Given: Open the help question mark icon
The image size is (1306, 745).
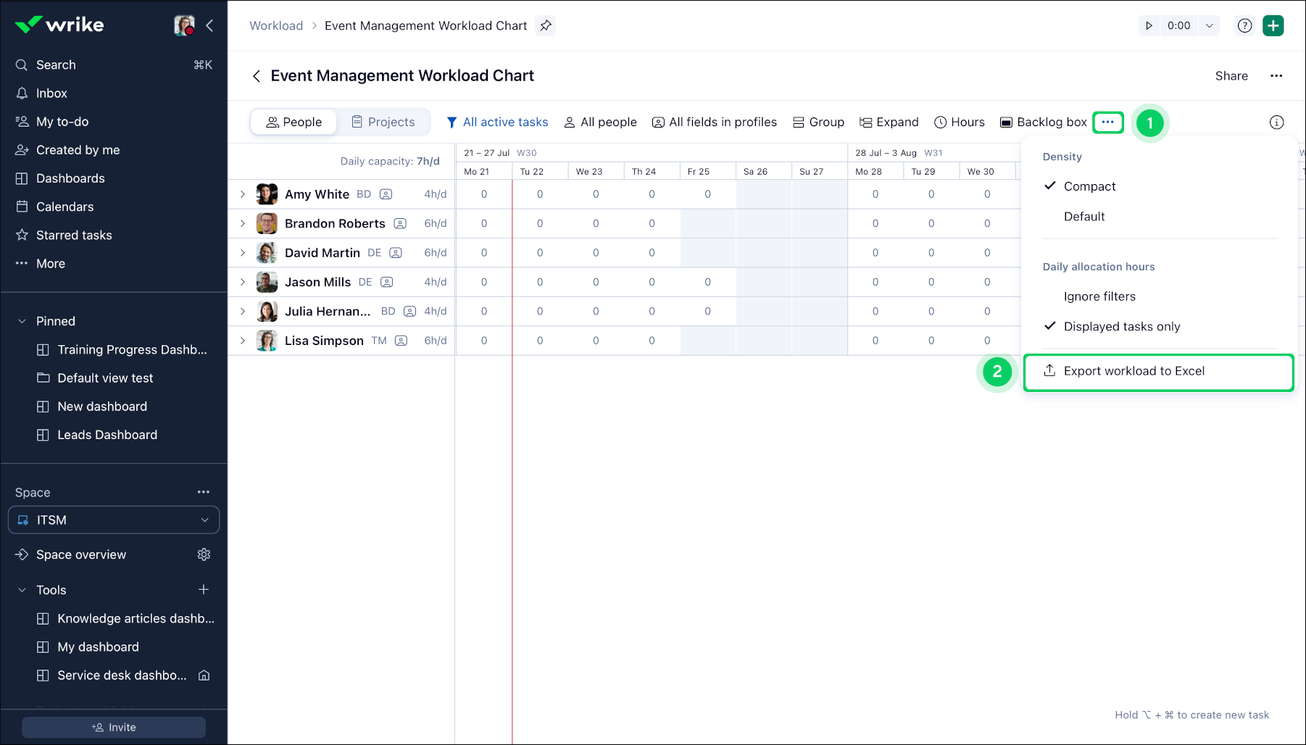Looking at the screenshot, I should point(1244,25).
